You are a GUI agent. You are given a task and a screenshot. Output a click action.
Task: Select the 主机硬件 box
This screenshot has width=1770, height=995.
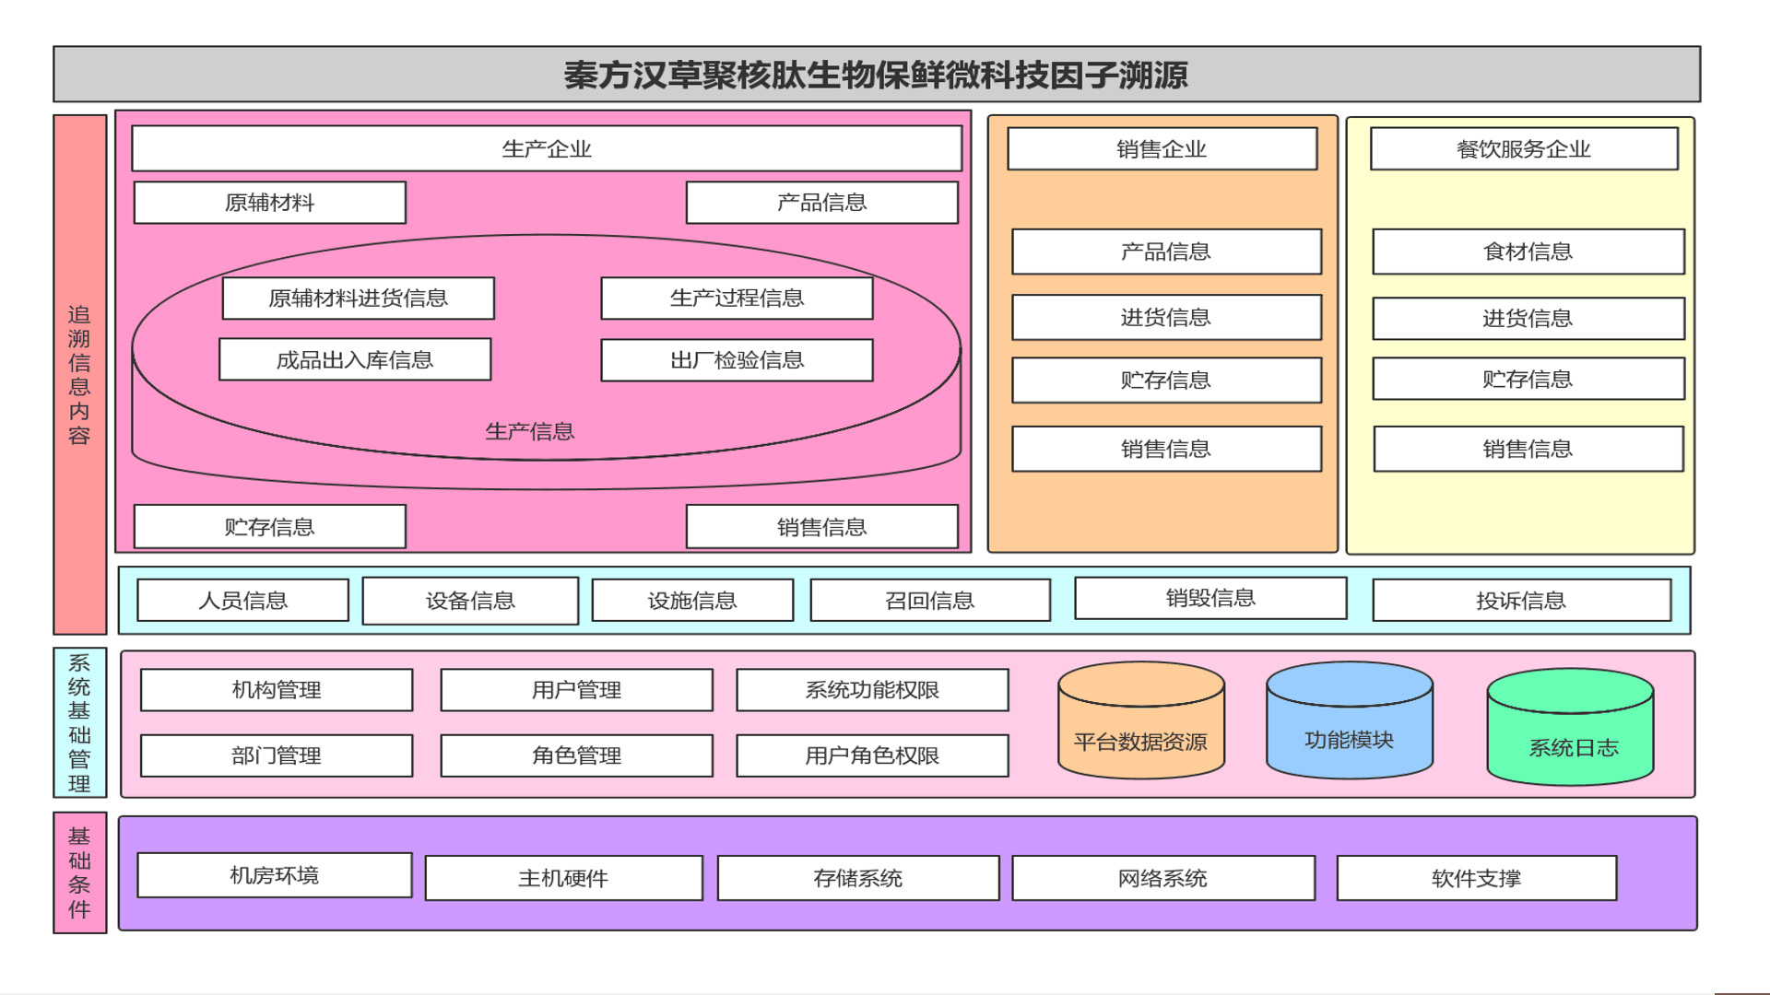coord(564,879)
